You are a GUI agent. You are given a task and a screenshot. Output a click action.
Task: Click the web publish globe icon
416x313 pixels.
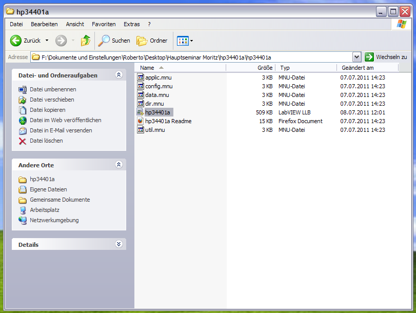[x=23, y=121]
